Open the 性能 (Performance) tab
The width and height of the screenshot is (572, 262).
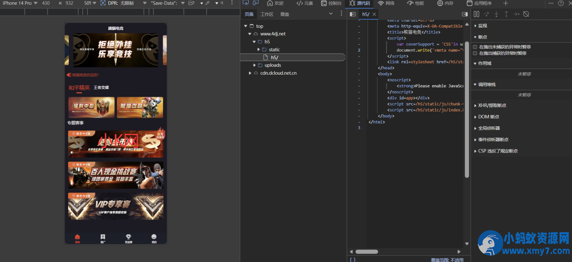(x=415, y=3)
